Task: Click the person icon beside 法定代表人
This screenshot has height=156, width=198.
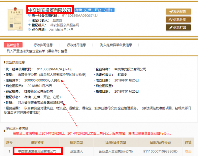Action: [29, 20]
